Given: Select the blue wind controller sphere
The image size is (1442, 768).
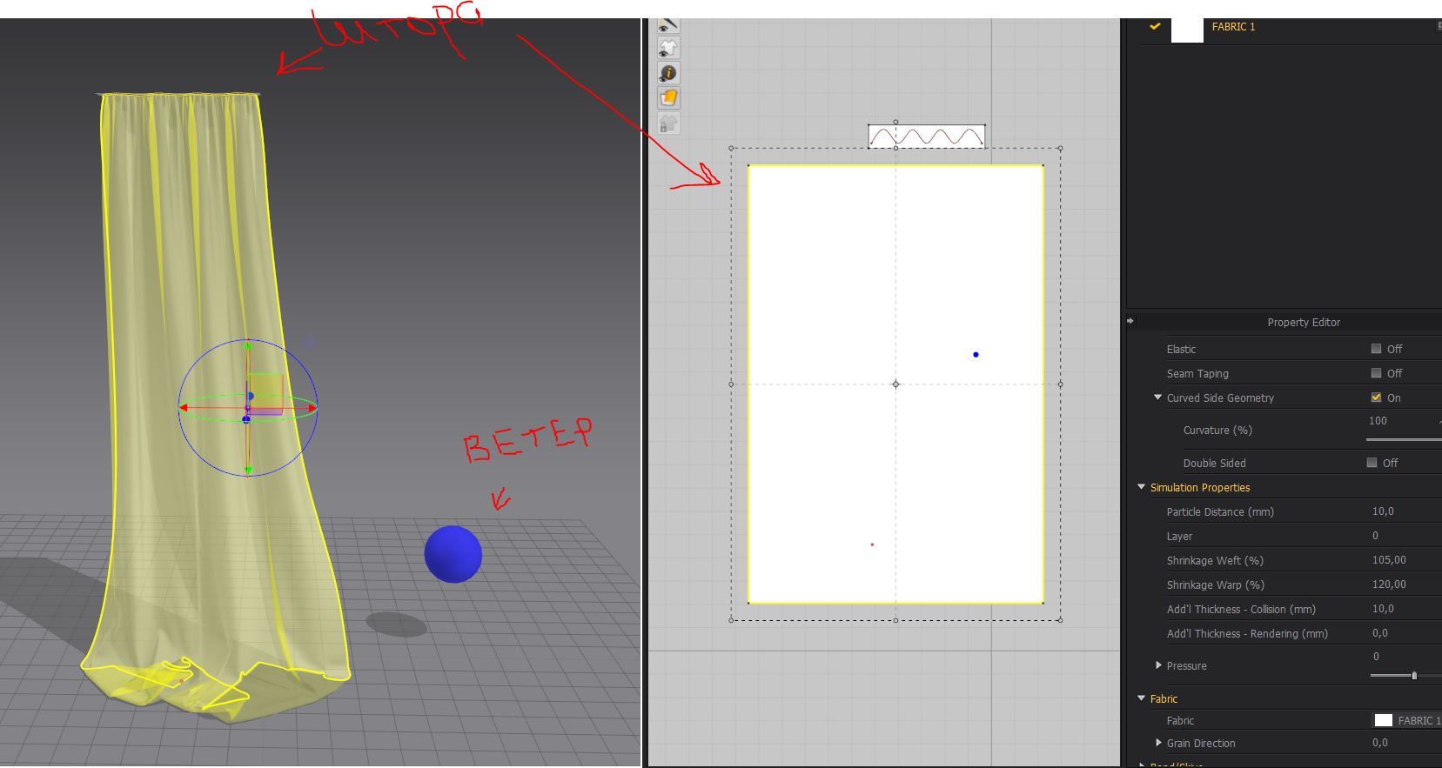Looking at the screenshot, I should coord(453,554).
